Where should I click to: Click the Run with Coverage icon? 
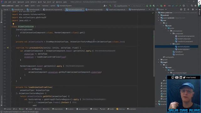coord(154,6)
